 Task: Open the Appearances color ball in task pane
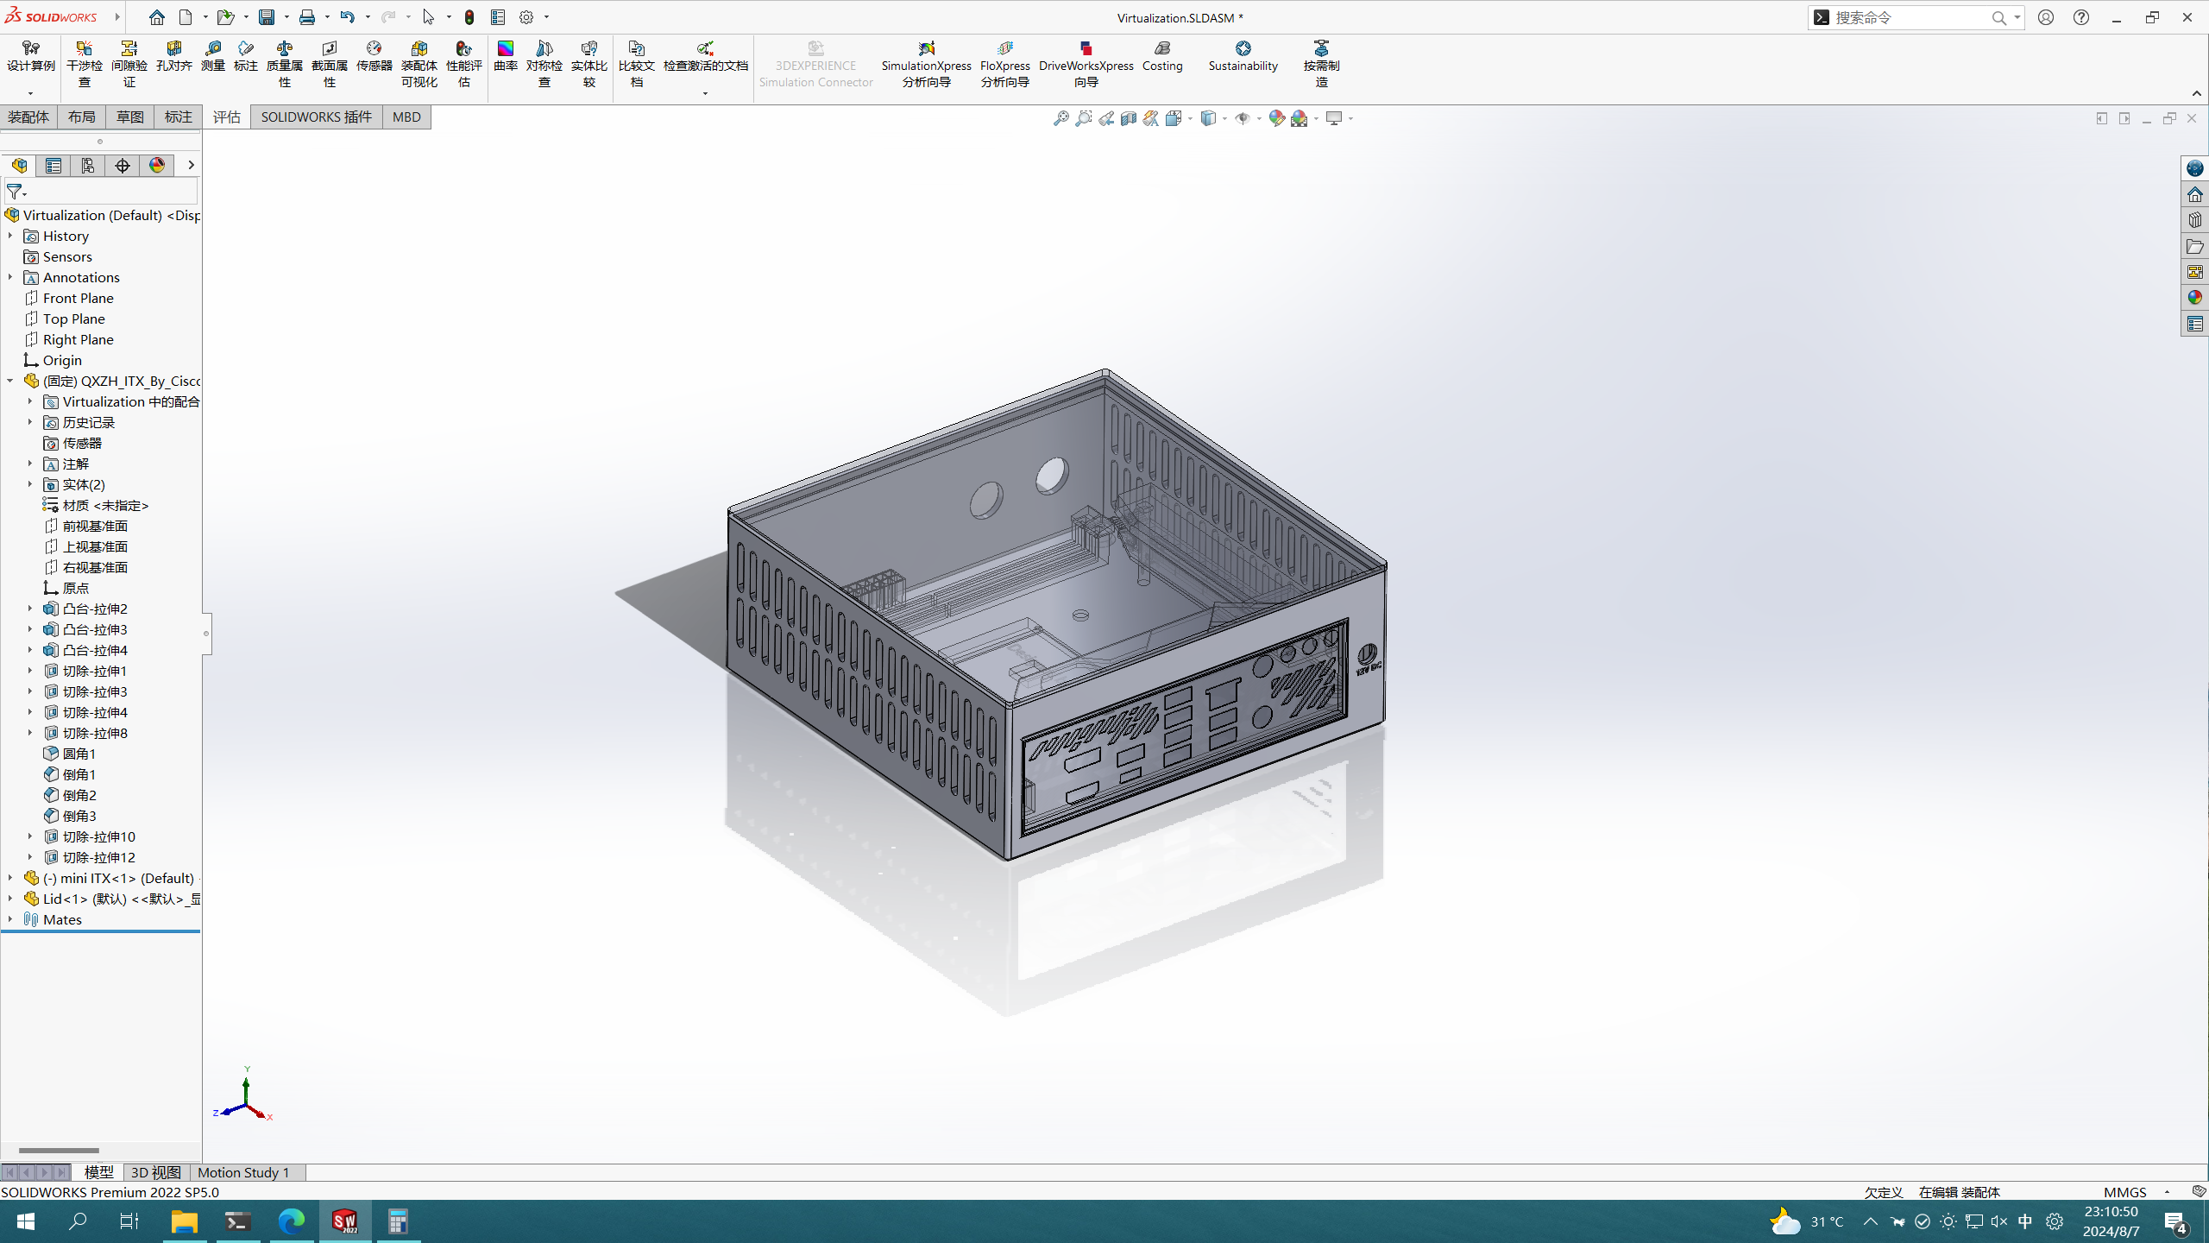pyautogui.click(x=2194, y=298)
